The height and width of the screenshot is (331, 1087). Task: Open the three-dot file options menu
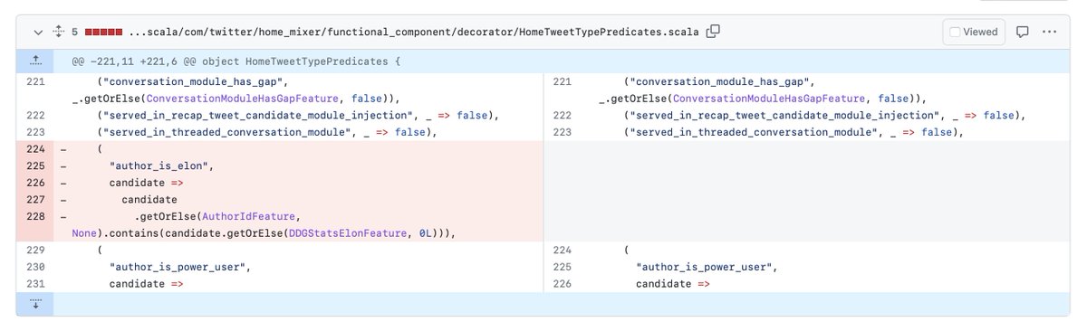[1050, 32]
